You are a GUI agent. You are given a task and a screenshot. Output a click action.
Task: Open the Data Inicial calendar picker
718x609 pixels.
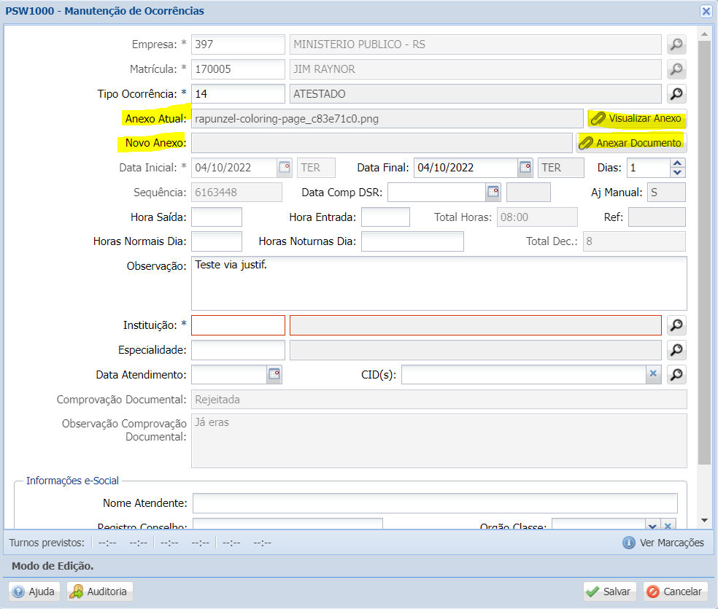(x=285, y=168)
